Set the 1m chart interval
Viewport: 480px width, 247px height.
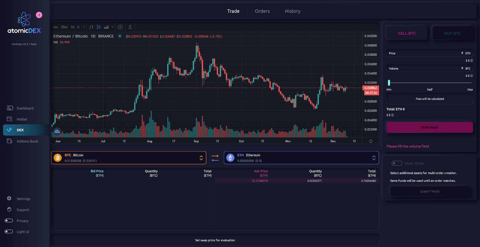click(x=55, y=27)
